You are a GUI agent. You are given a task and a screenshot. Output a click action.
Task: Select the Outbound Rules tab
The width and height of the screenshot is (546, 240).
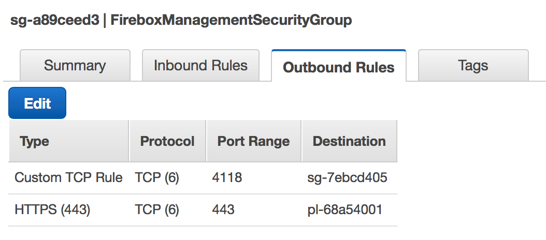click(x=339, y=67)
